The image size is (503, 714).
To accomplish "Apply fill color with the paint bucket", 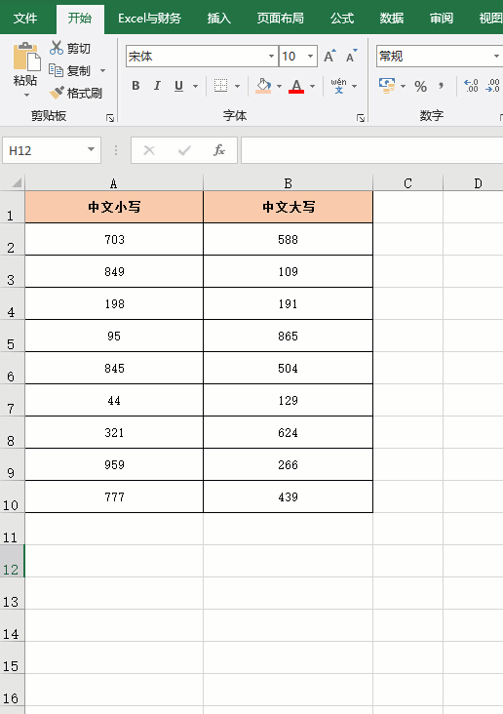I will point(263,86).
